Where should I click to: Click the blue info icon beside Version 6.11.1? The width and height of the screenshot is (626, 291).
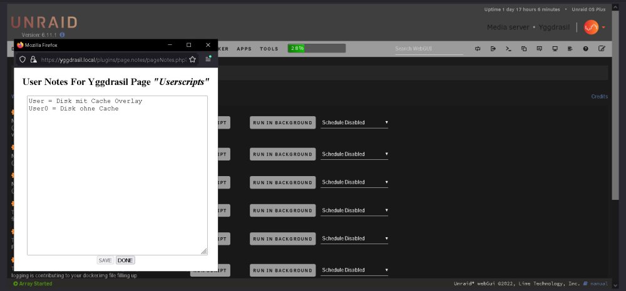point(62,35)
